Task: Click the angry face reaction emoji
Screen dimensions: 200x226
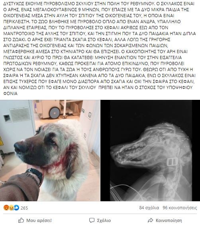Action: 6,208
